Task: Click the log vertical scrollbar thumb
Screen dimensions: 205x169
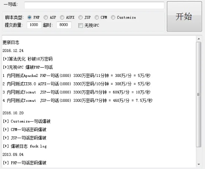Action: coord(199,94)
